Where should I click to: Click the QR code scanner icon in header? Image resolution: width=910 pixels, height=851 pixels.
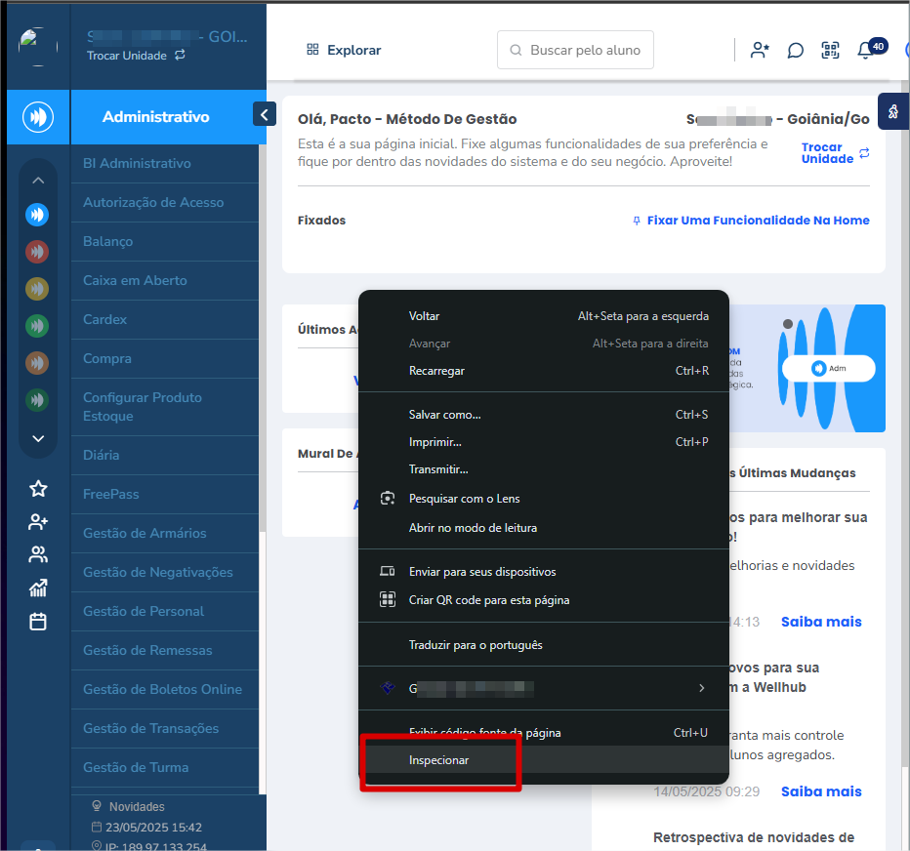click(x=830, y=51)
